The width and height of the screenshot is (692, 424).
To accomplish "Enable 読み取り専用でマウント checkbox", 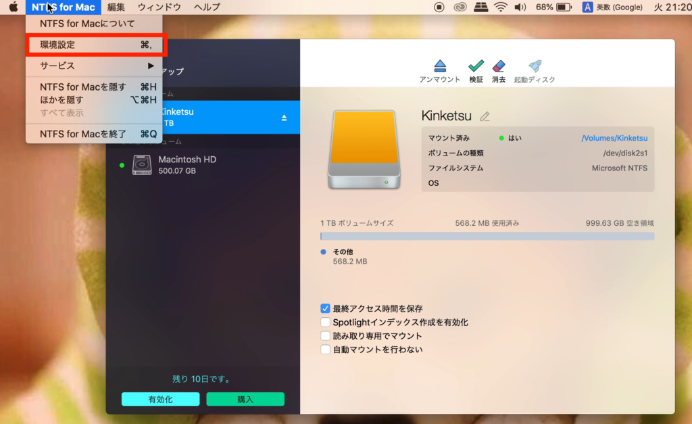I will tap(325, 335).
